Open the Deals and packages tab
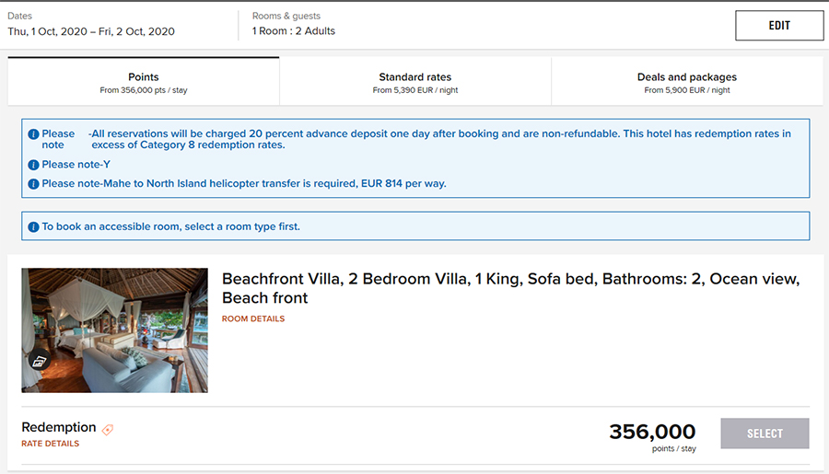The height and width of the screenshot is (474, 829). coord(687,82)
